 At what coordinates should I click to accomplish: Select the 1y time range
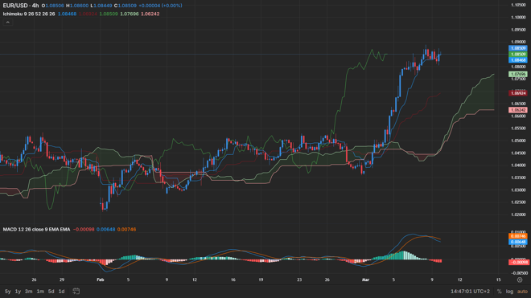[18, 292]
